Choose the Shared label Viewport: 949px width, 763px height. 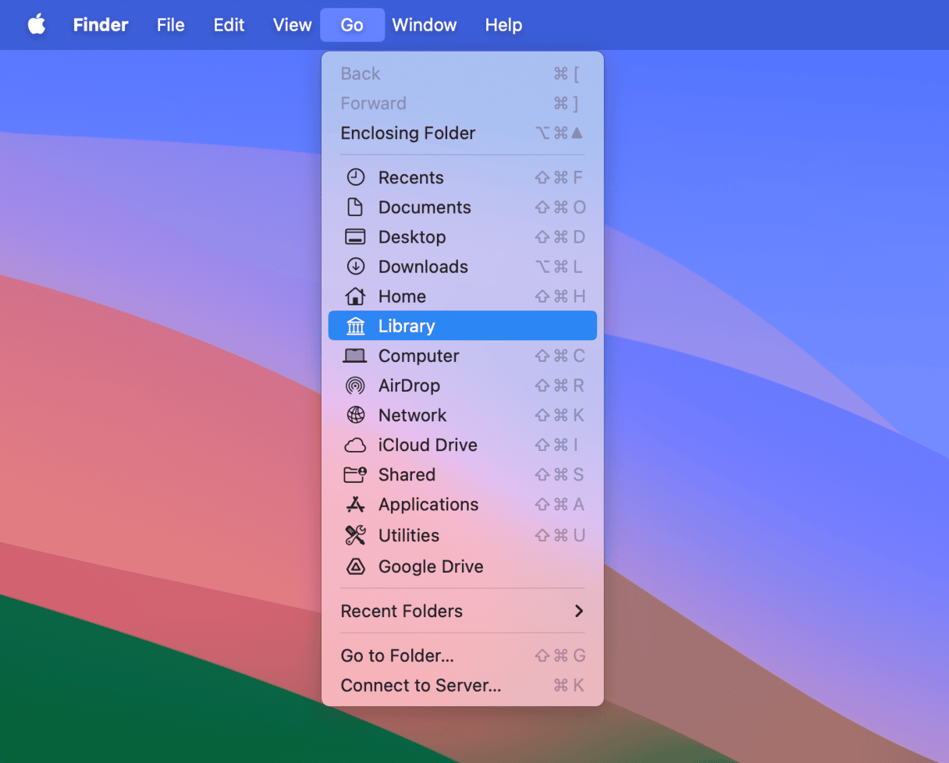point(407,474)
